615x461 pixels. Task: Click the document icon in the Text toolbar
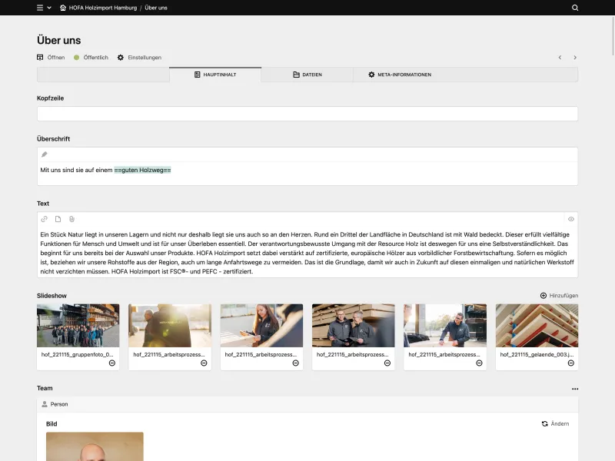[58, 219]
